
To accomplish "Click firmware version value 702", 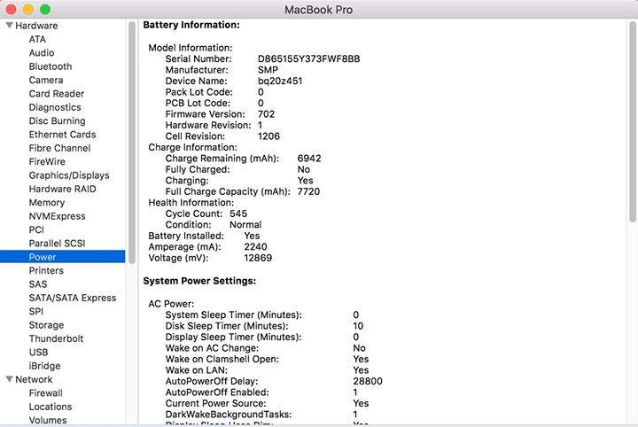I will point(266,114).
